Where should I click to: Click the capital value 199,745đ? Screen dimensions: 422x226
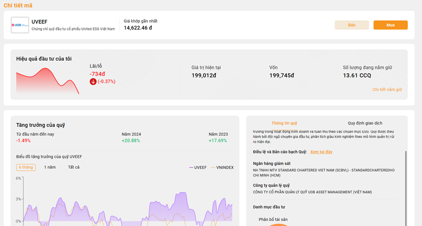tap(281, 76)
